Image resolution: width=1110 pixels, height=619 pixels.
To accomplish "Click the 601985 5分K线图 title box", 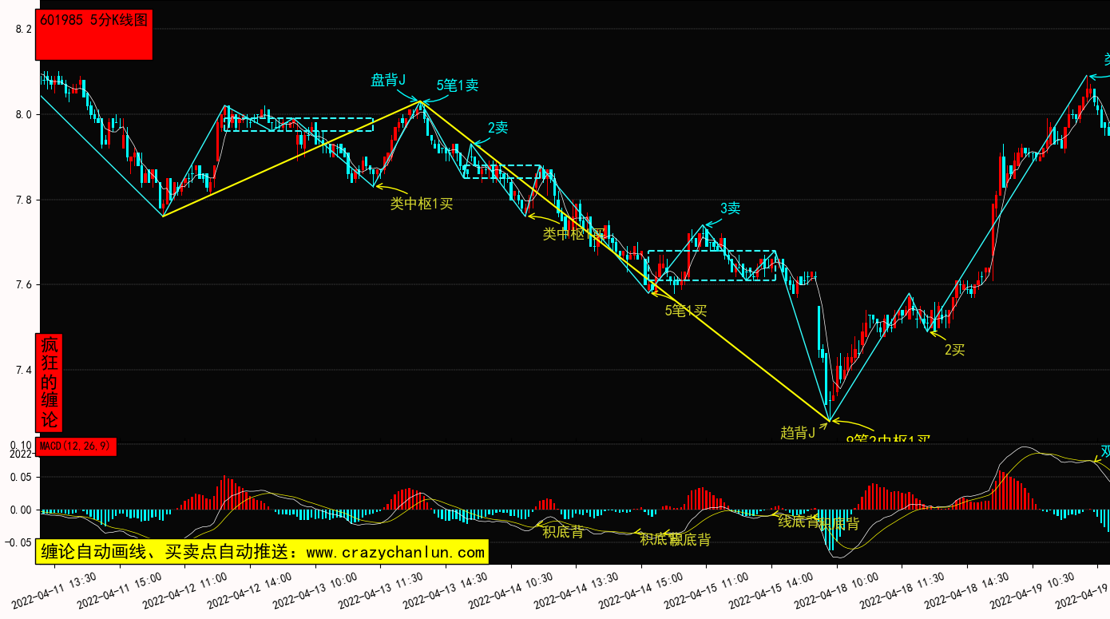I will (x=93, y=34).
